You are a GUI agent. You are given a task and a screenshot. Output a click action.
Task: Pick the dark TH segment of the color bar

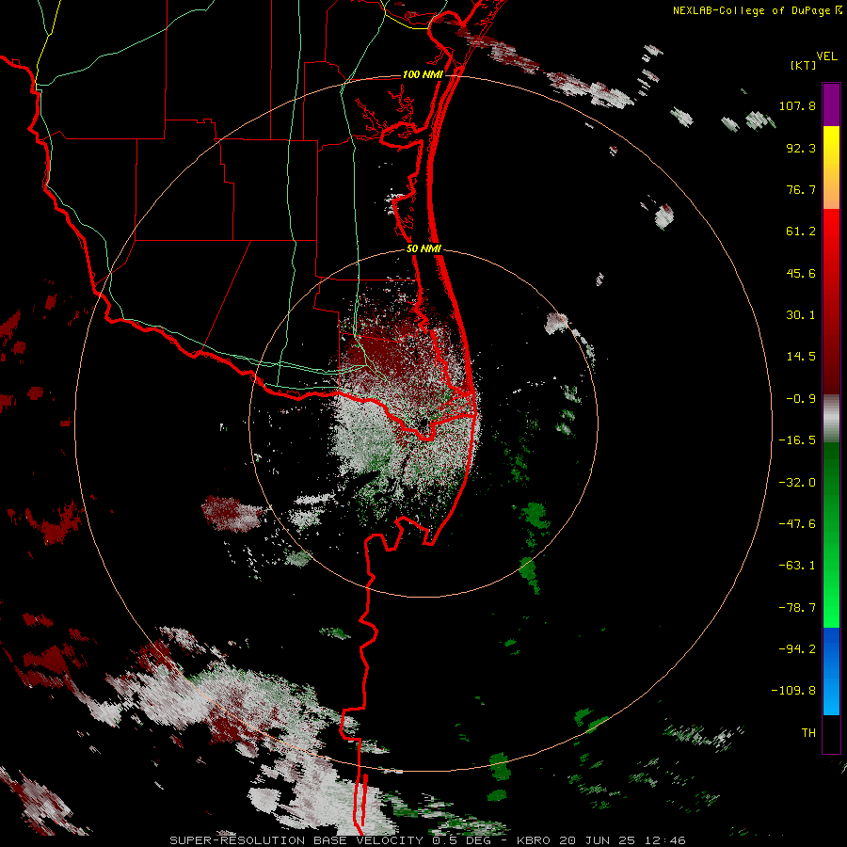point(831,733)
